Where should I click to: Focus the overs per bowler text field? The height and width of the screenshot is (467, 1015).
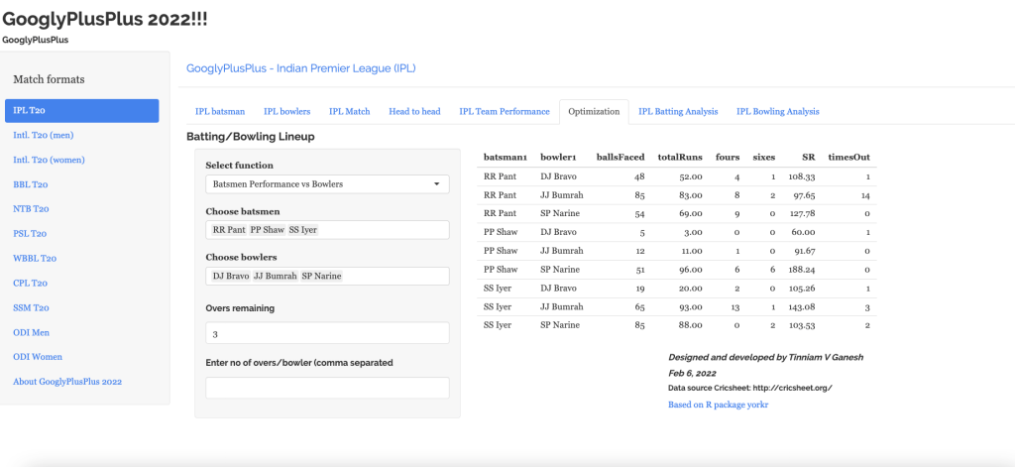(327, 388)
